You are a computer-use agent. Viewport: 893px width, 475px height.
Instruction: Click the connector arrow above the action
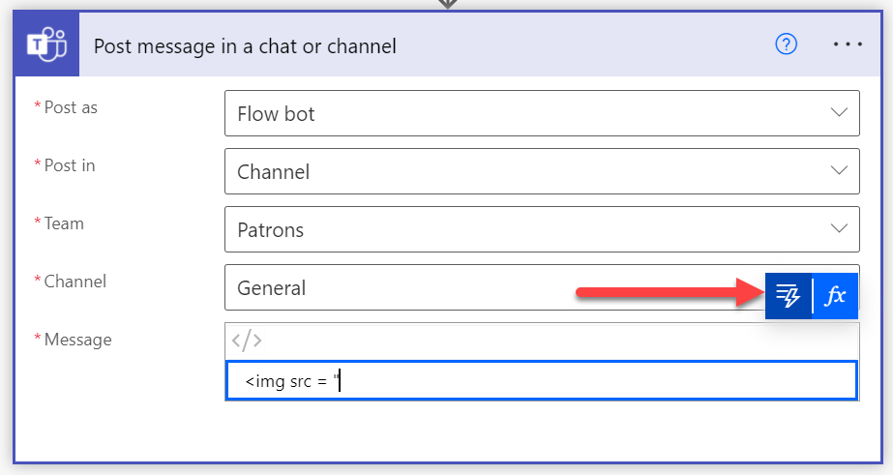(446, 4)
